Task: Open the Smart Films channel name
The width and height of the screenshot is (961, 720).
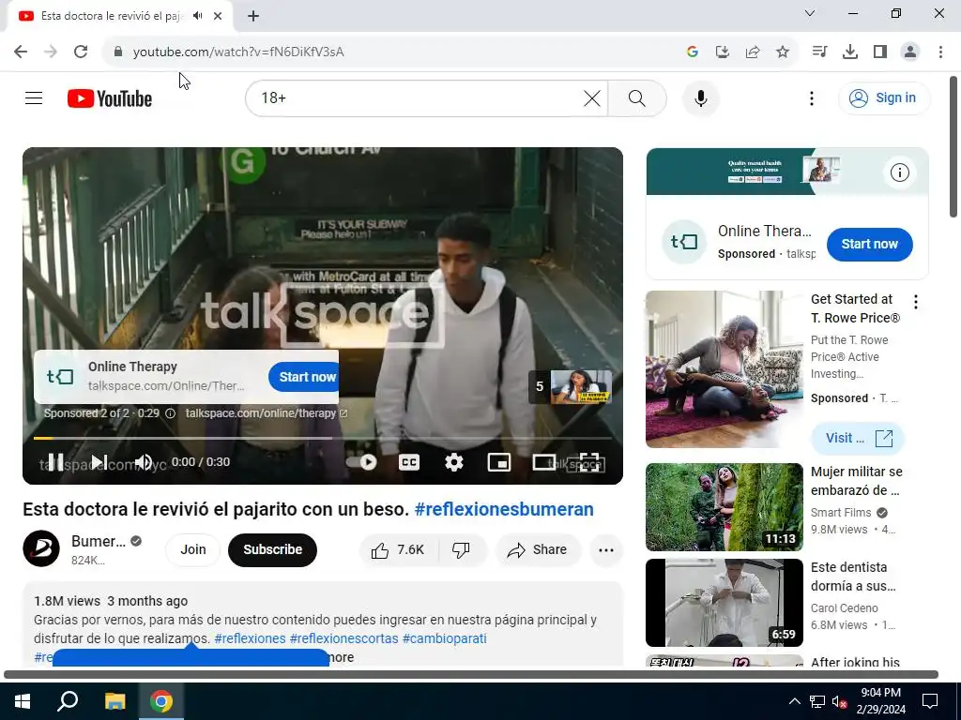Action: 841,513
